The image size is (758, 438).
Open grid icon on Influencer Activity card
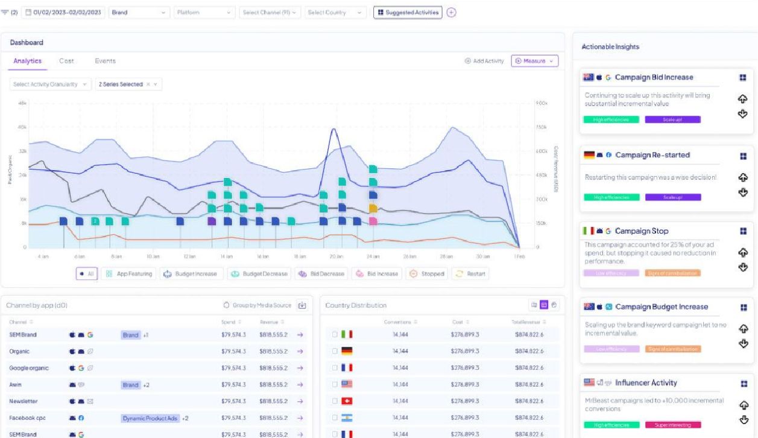pos(743,383)
